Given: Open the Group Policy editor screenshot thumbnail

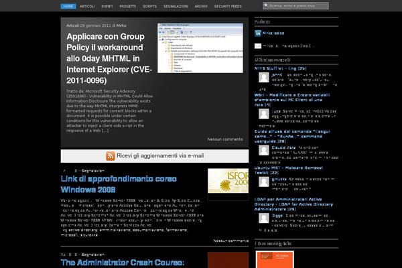Looking at the screenshot, I should coord(200,48).
